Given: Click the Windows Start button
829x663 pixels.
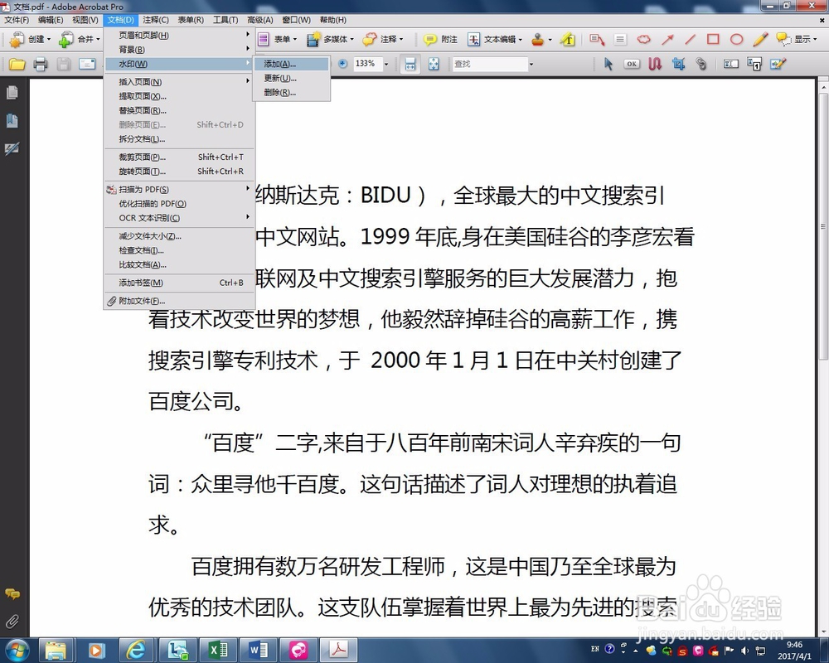Looking at the screenshot, I should click(17, 649).
